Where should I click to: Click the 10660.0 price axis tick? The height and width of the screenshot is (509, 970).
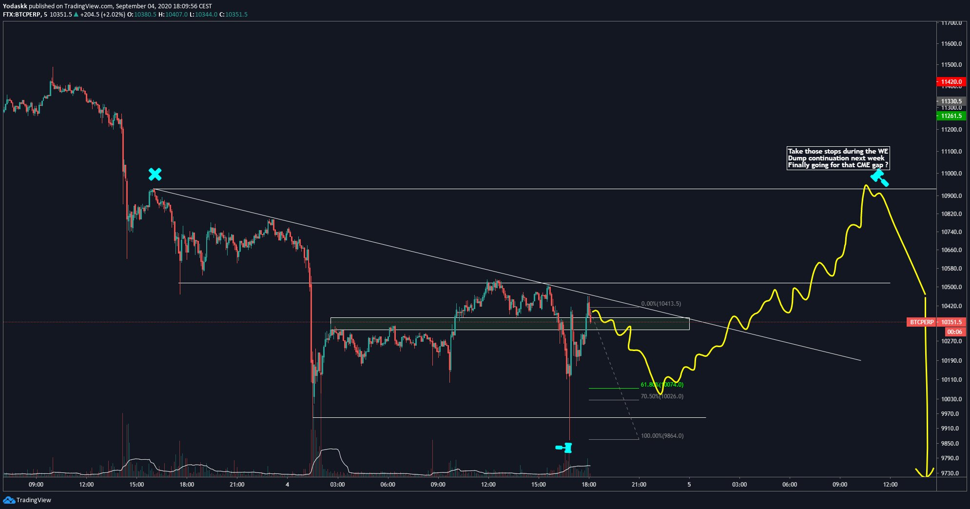[x=951, y=250]
